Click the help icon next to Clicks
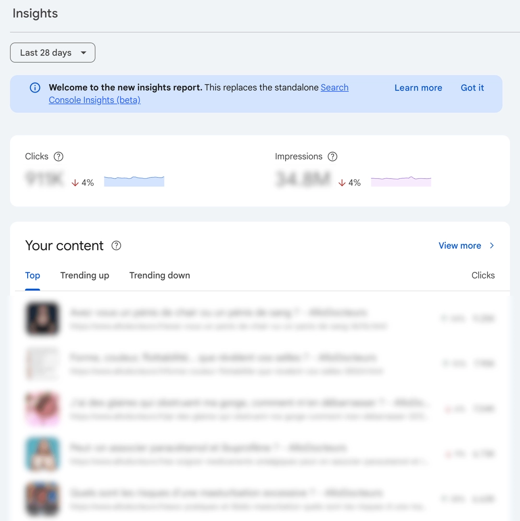This screenshot has height=521, width=520. (x=58, y=156)
